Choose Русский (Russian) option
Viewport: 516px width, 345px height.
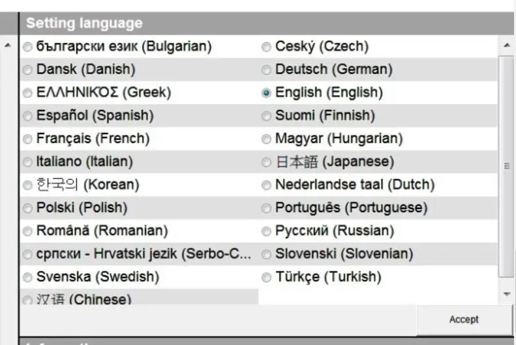point(266,232)
